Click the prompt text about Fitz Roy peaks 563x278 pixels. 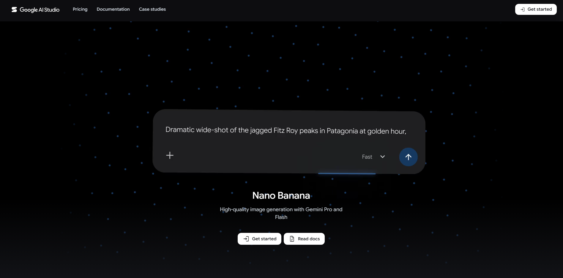[x=286, y=130]
